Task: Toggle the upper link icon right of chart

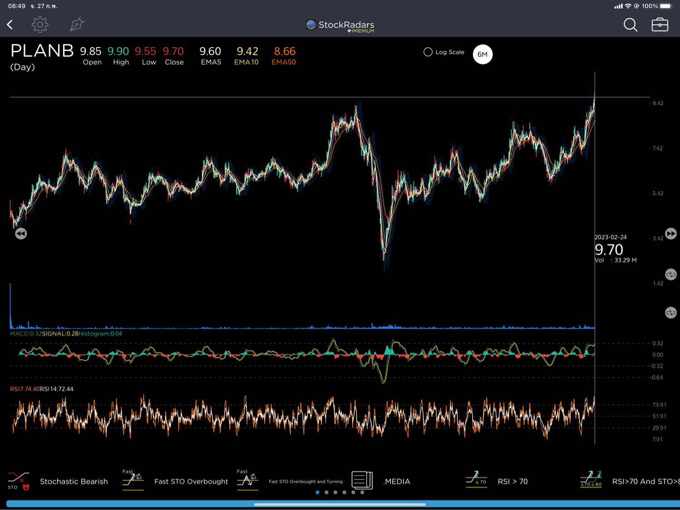Action: [x=670, y=274]
